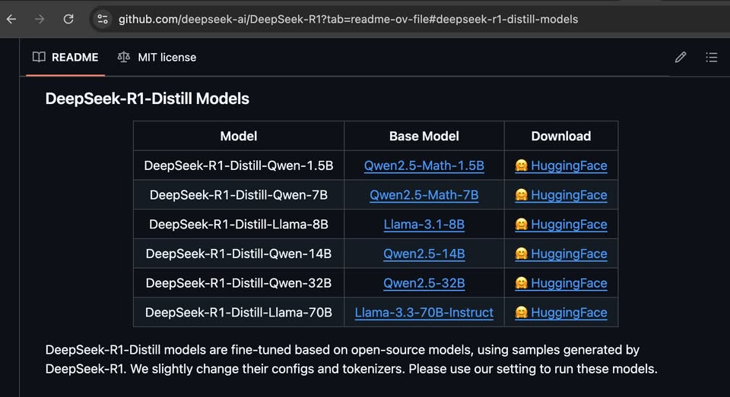730x397 pixels.
Task: Open site information icon in address bar
Action: [103, 19]
